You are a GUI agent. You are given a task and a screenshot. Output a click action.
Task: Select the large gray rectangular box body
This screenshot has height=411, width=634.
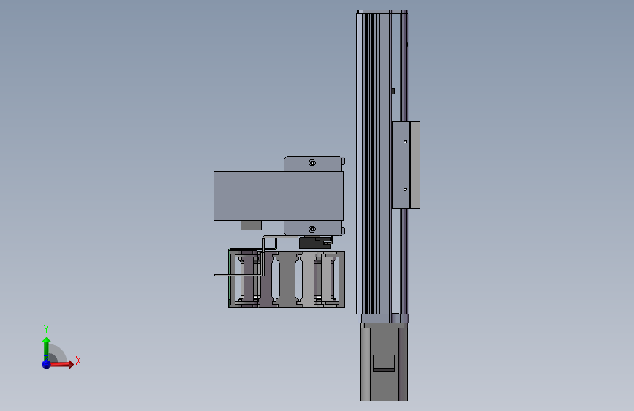pos(278,196)
